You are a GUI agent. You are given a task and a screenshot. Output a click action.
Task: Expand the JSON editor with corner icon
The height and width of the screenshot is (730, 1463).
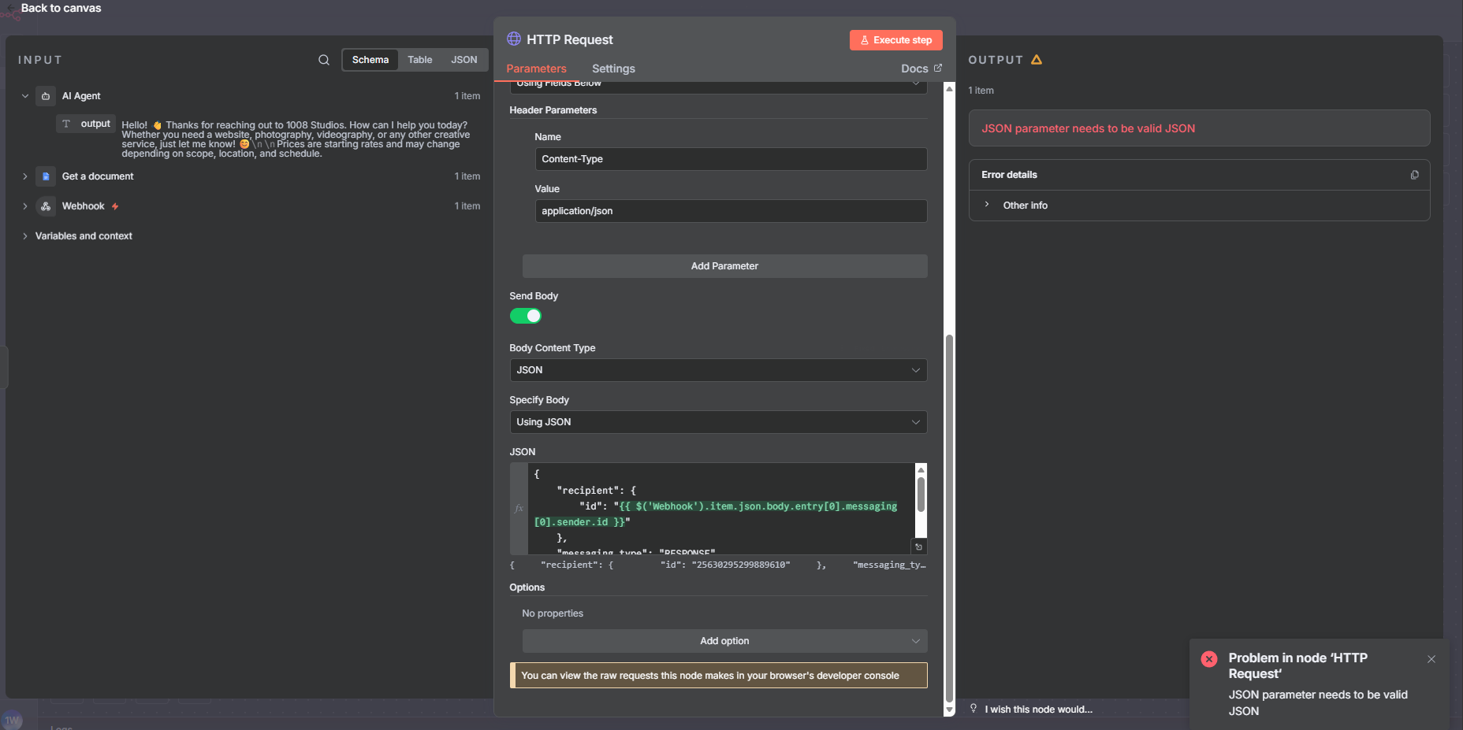(x=918, y=547)
